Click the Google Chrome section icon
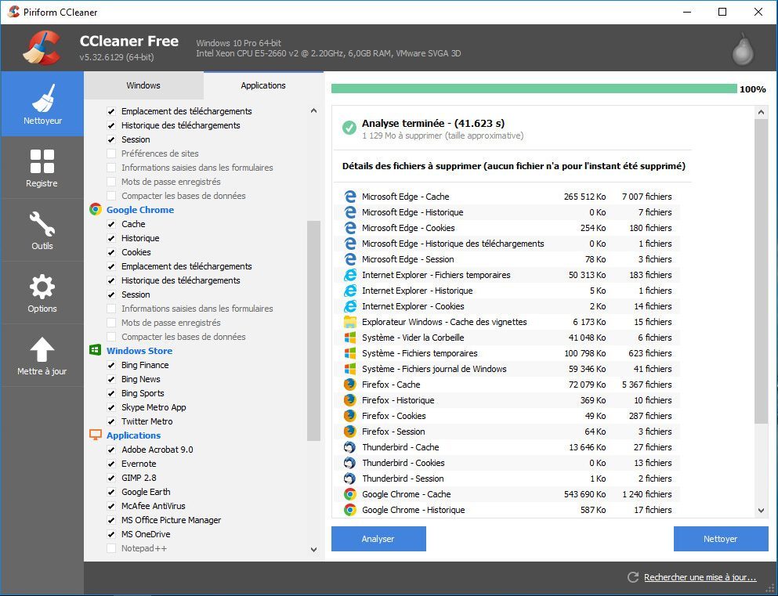778x596 pixels. click(x=96, y=210)
